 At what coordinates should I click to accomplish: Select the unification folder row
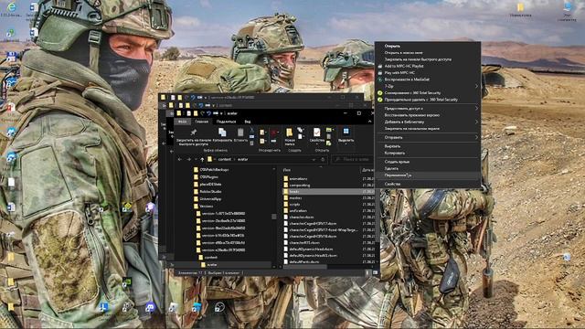click(x=328, y=211)
